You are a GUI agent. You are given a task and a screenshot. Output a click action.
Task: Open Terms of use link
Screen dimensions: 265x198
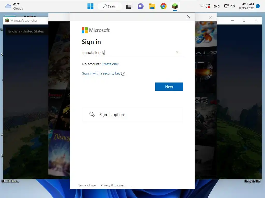(x=87, y=185)
